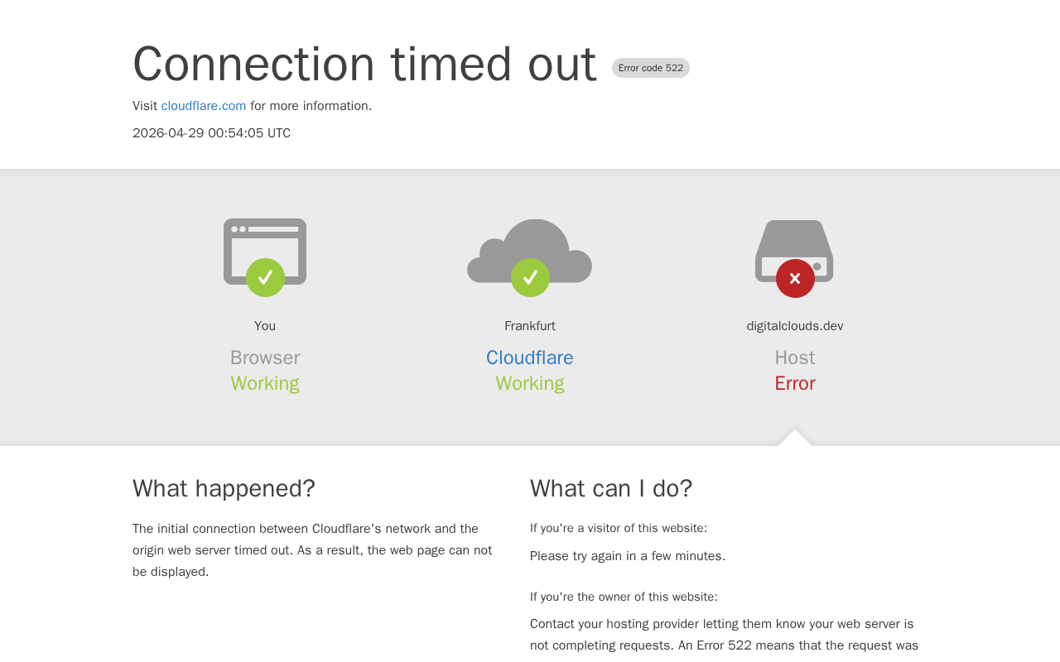Click the red Error status text
The image size is (1060, 662).
(x=795, y=384)
